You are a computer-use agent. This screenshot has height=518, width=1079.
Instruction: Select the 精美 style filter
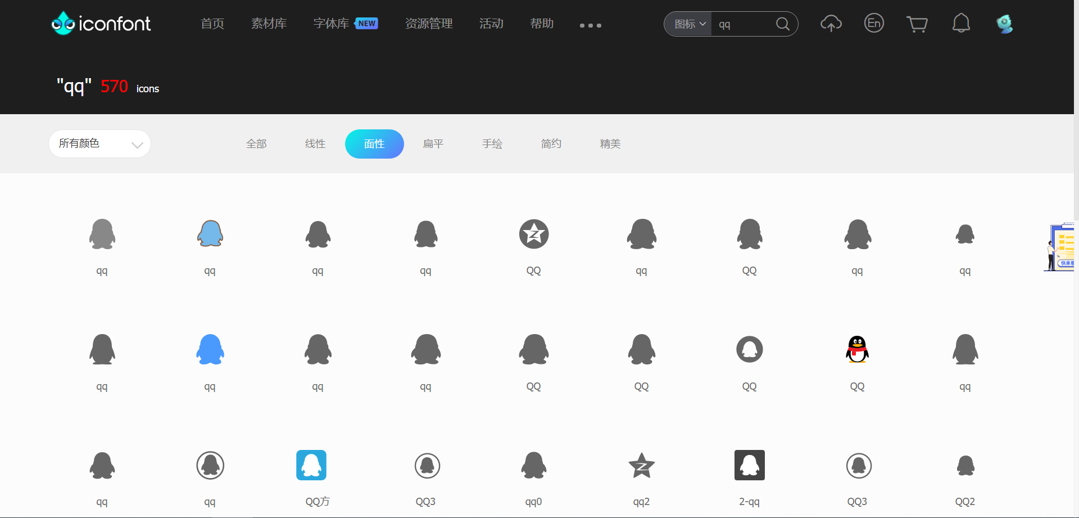[x=610, y=144]
